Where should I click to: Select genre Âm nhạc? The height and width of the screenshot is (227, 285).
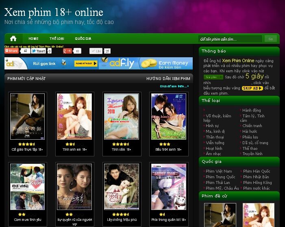tap(213, 154)
